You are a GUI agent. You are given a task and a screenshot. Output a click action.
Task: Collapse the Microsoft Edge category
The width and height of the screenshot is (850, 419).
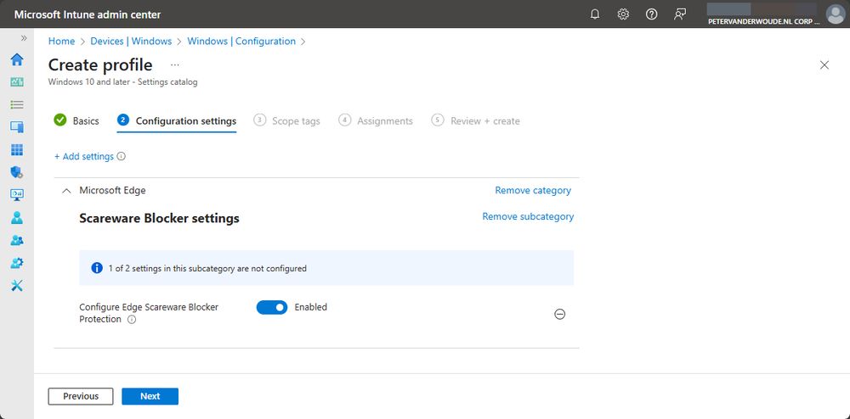click(66, 191)
